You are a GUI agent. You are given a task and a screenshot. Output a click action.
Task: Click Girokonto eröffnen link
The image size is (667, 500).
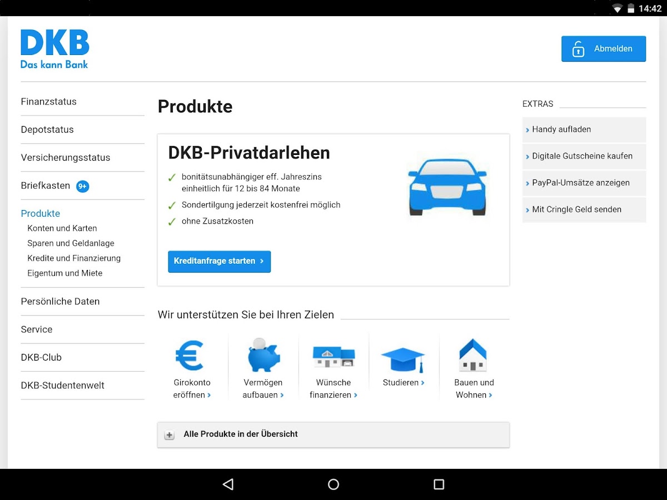click(192, 389)
